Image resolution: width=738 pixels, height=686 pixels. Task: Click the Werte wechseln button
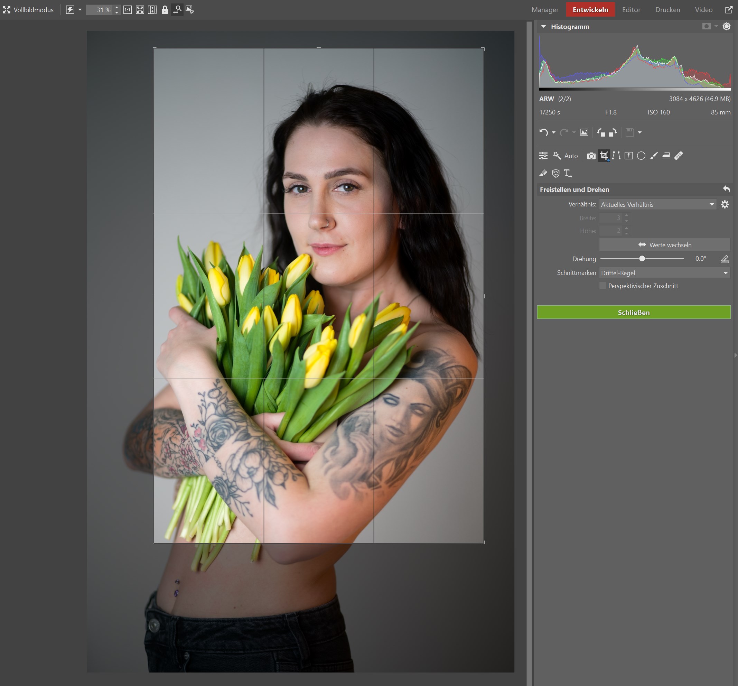pos(664,245)
